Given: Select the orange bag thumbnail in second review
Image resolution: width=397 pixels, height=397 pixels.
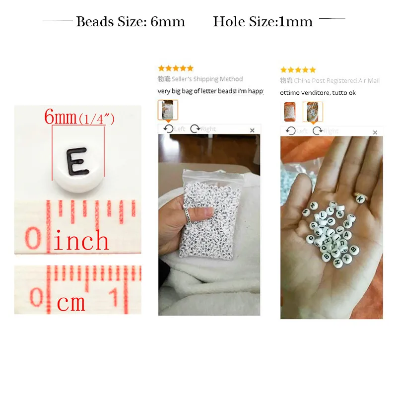Looking at the screenshot, I should coord(290,112).
